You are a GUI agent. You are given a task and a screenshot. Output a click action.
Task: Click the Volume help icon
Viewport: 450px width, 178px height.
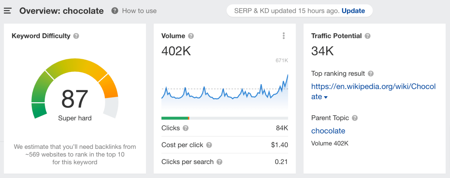191,36
